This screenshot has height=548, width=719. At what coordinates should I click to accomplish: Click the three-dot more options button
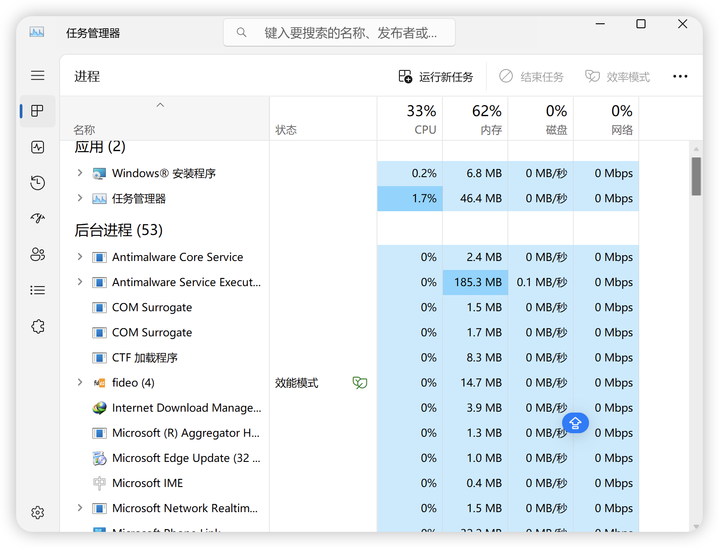click(x=680, y=76)
